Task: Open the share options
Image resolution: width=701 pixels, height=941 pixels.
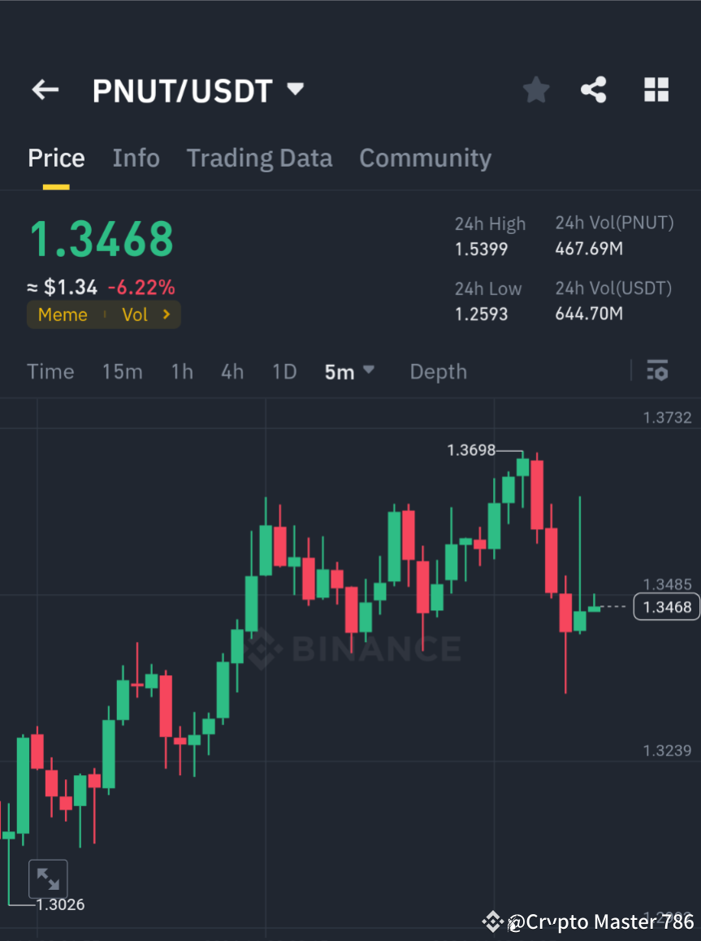Action: pyautogui.click(x=593, y=89)
